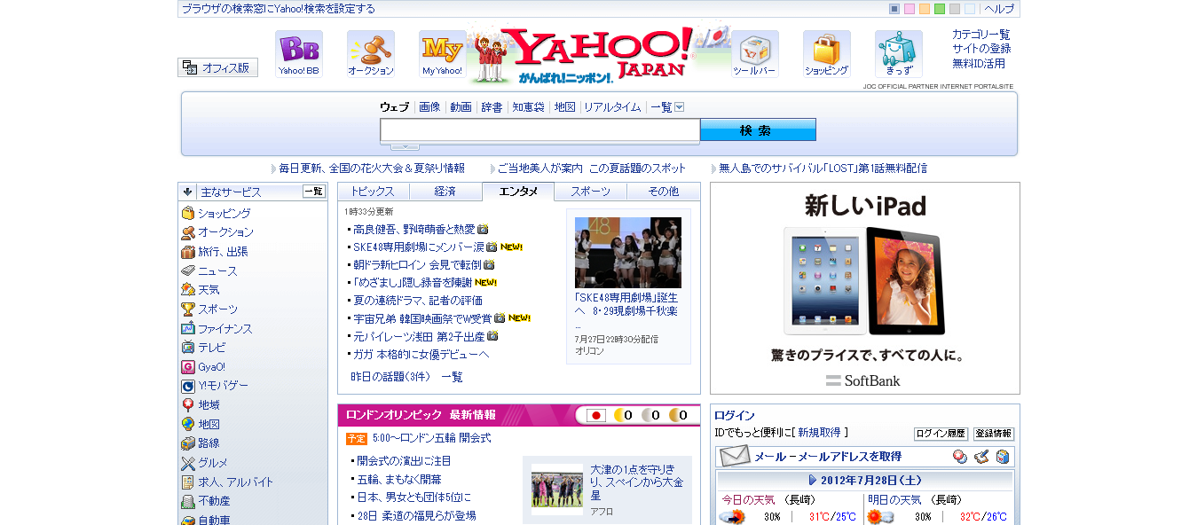Click the Y!モバゲー sidebar icon
The width and height of the screenshot is (1197, 525).
coord(188,386)
